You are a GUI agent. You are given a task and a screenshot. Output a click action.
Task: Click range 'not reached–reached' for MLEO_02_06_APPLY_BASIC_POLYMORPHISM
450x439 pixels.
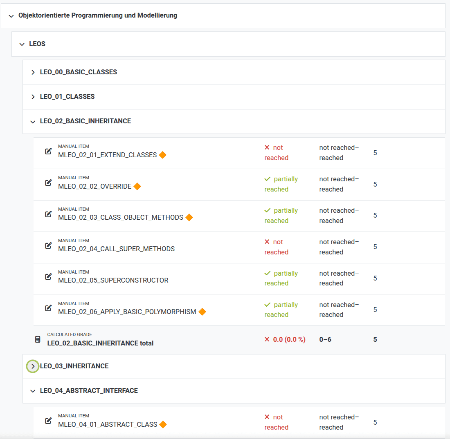(x=339, y=310)
